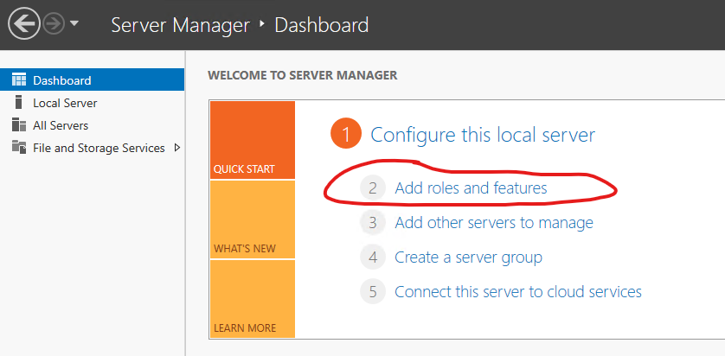Select Dashboard in the navigation pane
Screen dimensions: 725x356
point(92,80)
